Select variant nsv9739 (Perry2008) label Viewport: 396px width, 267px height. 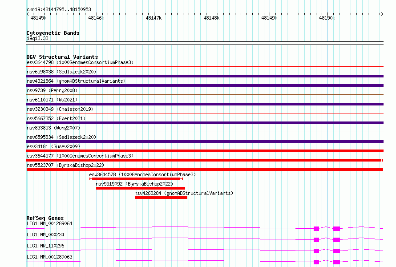[x=52, y=90]
